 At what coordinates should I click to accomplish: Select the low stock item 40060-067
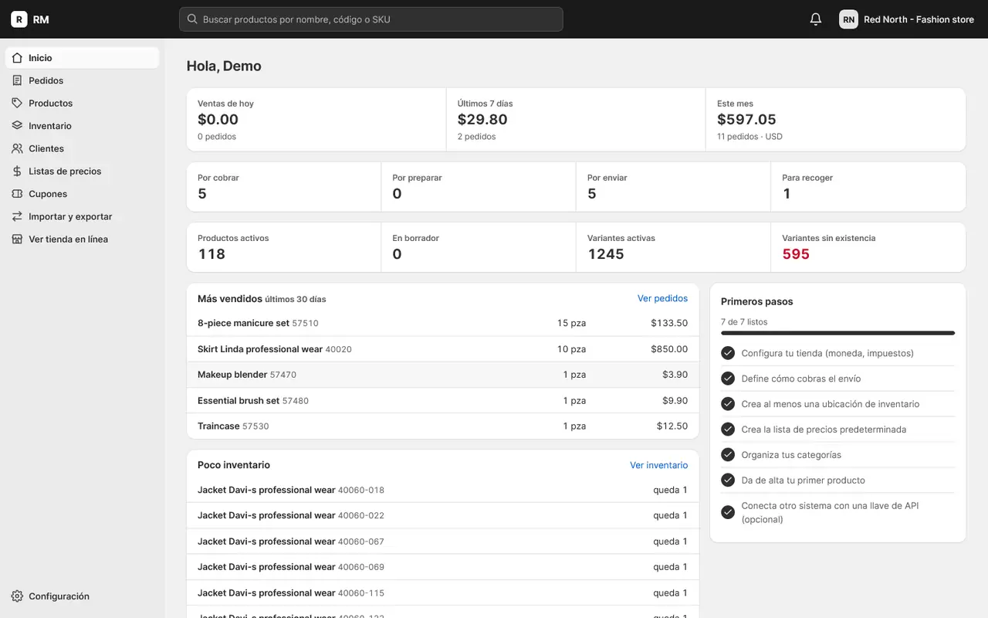(x=443, y=542)
